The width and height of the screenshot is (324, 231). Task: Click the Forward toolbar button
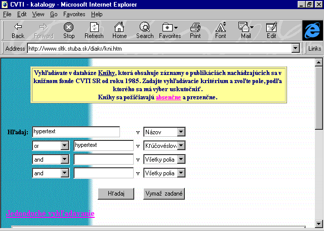(44, 31)
